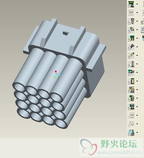
Task: Expand dropdown arrow beside mold base icon
Action: coord(137,4)
